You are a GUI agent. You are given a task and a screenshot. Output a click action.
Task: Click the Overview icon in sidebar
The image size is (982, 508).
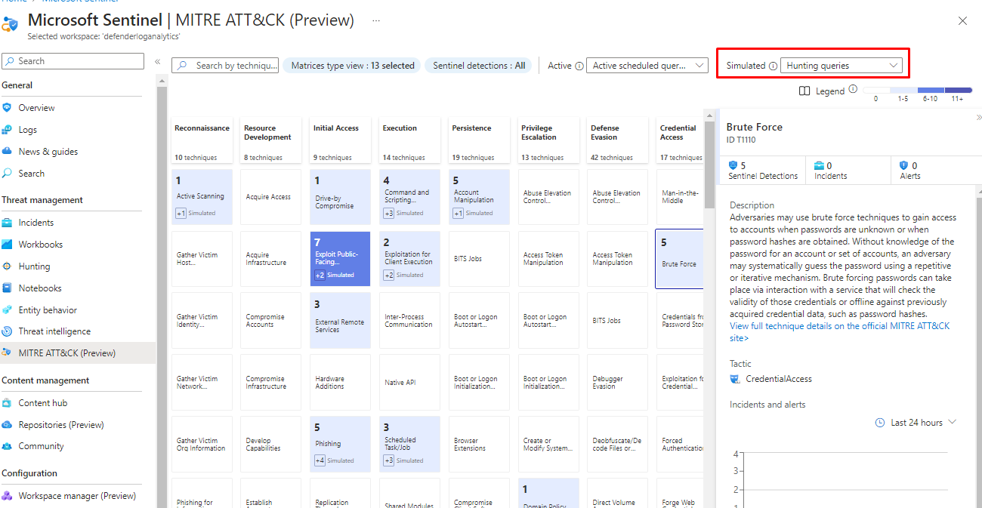click(x=8, y=108)
